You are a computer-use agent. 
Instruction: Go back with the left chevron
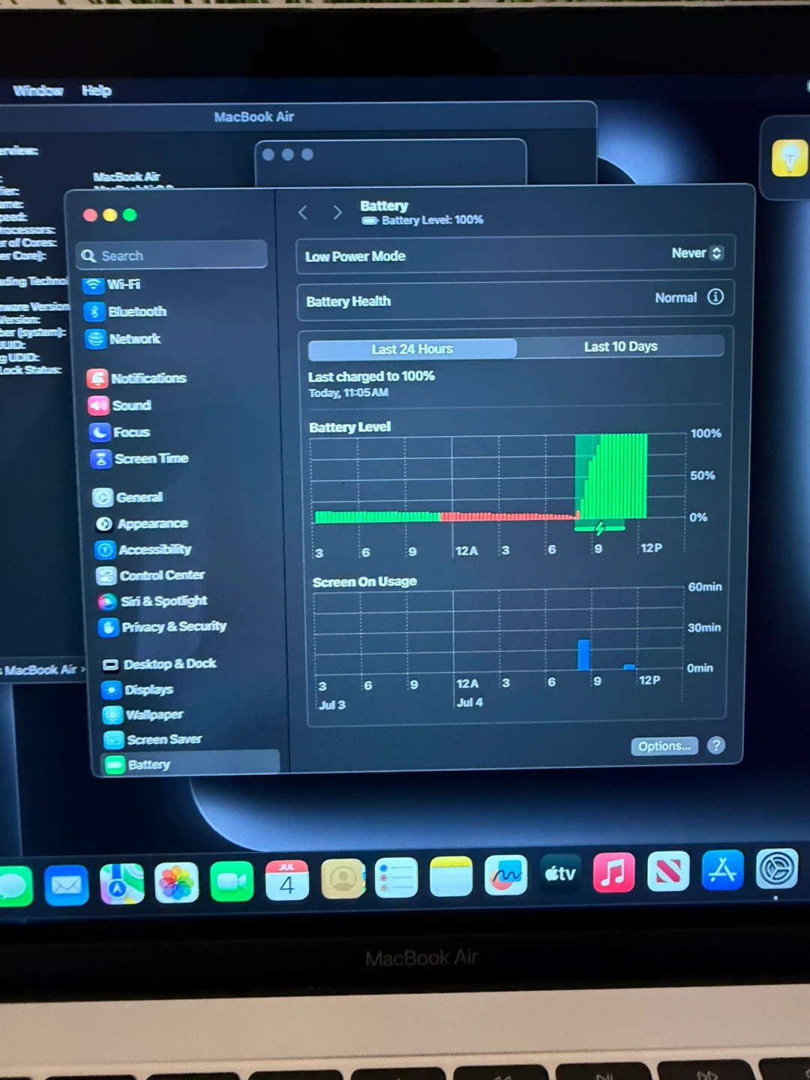pos(303,213)
